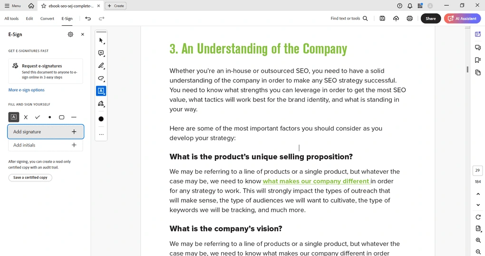This screenshot has width=485, height=256.
Task: Select the arrow selection tool
Action: 101,40
